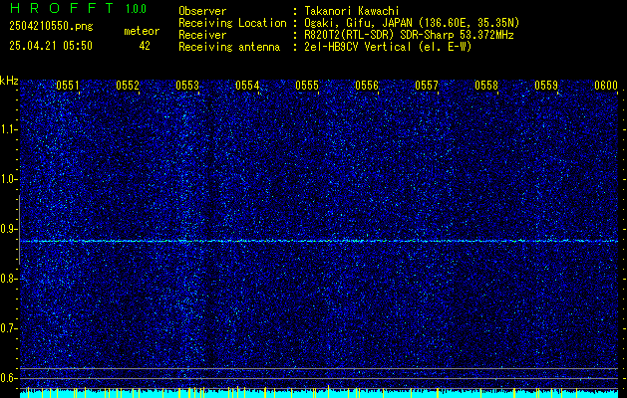Click the filename 2504210550.png

(x=51, y=27)
